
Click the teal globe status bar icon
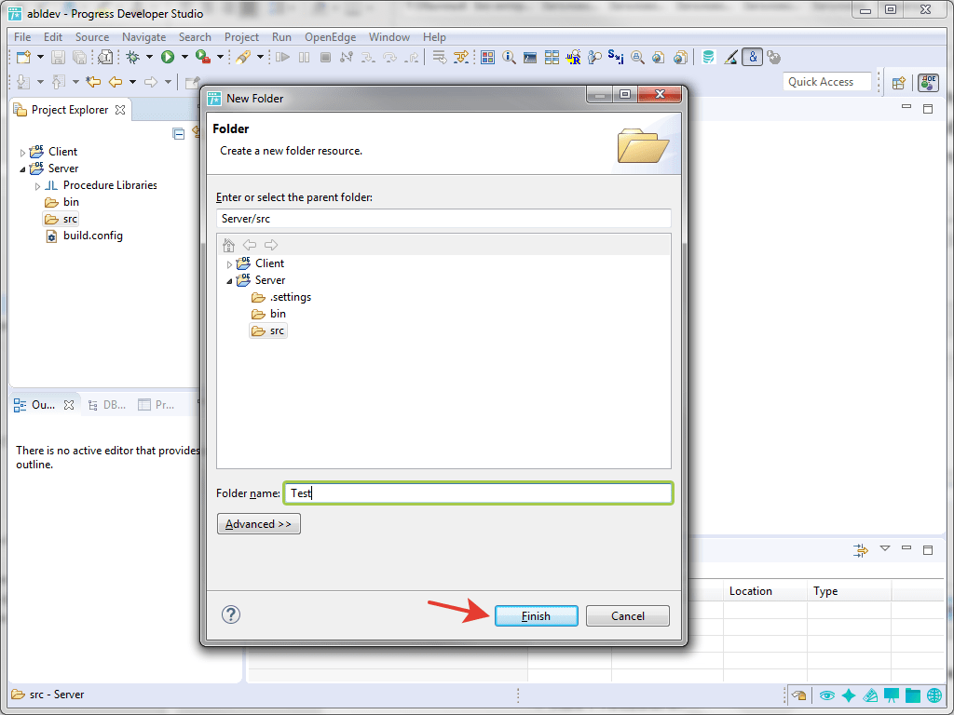[934, 695]
